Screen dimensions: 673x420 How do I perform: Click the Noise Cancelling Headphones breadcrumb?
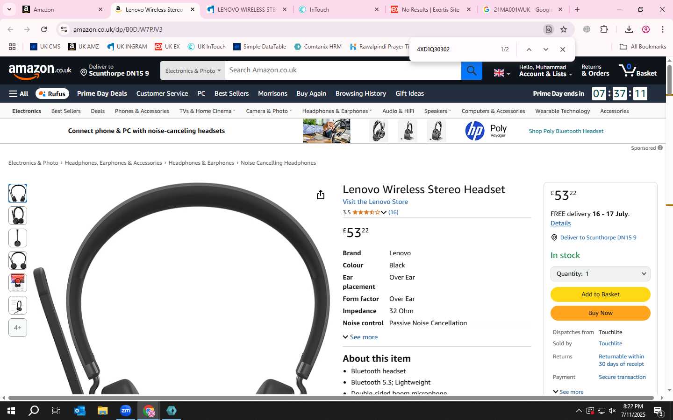pos(278,163)
